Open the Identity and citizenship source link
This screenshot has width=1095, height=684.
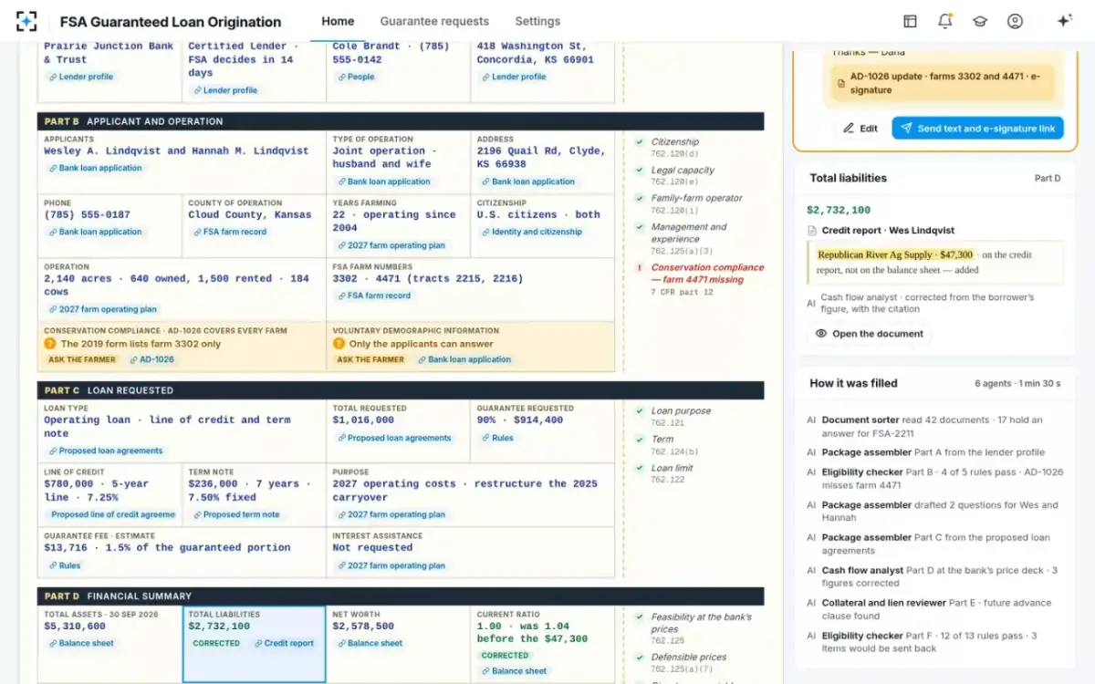(531, 232)
